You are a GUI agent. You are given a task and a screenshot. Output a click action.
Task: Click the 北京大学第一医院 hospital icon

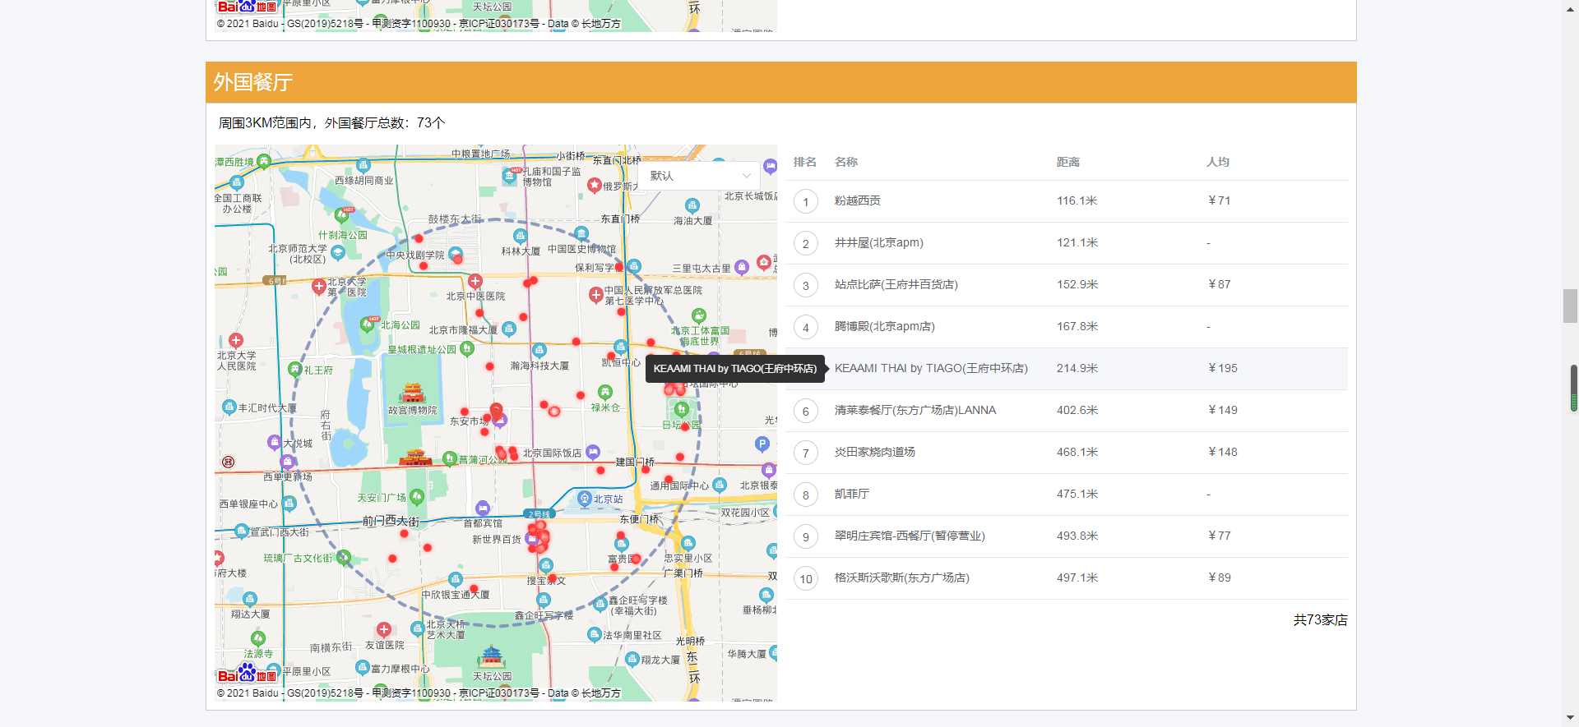tap(319, 286)
